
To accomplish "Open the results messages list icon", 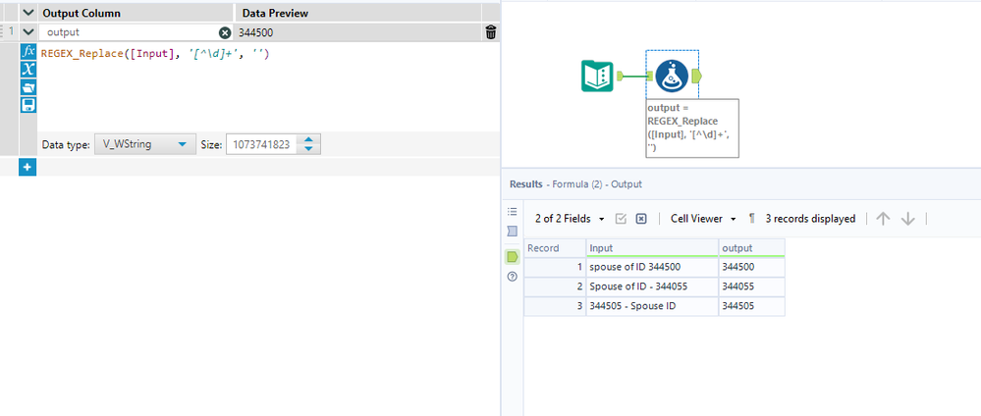I will coord(513,212).
